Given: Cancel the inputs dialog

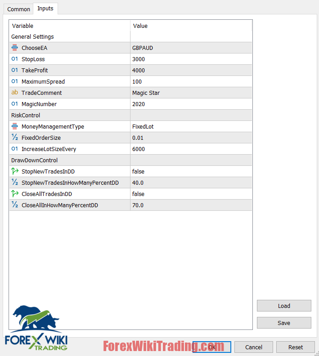Looking at the screenshot, I should [x=254, y=347].
